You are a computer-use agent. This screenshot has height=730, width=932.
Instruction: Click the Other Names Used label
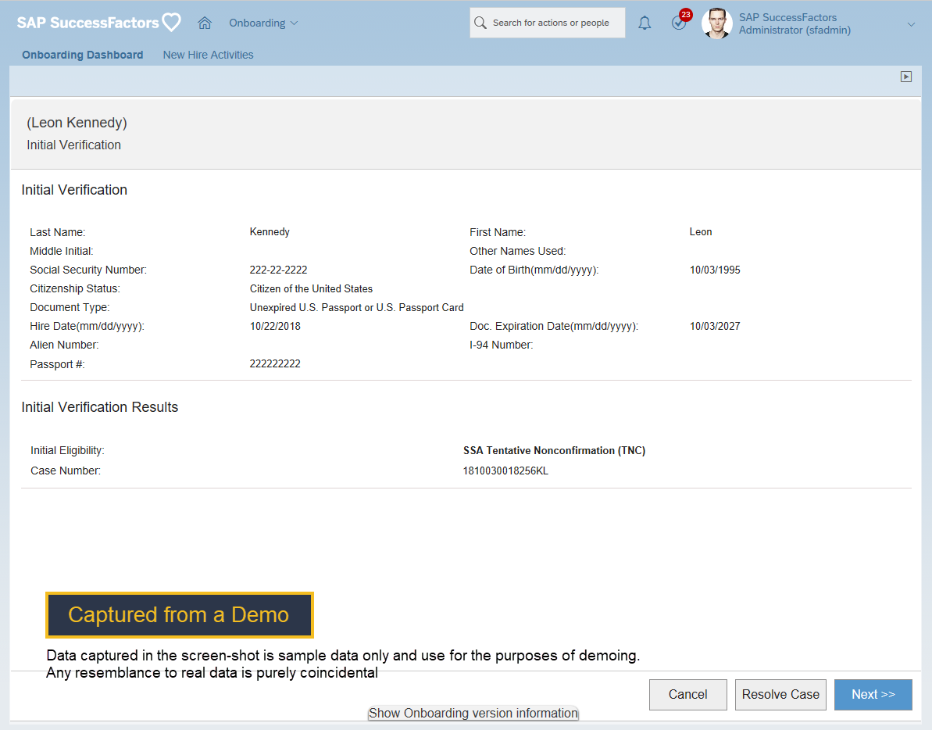(x=518, y=251)
